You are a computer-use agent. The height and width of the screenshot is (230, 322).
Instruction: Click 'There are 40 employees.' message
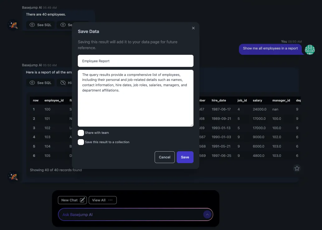pos(46,14)
